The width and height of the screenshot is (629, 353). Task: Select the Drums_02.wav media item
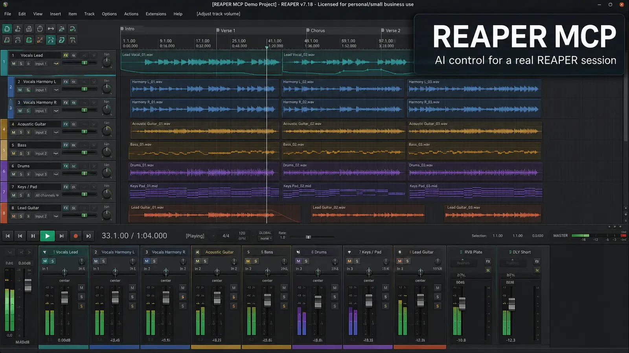click(x=343, y=171)
